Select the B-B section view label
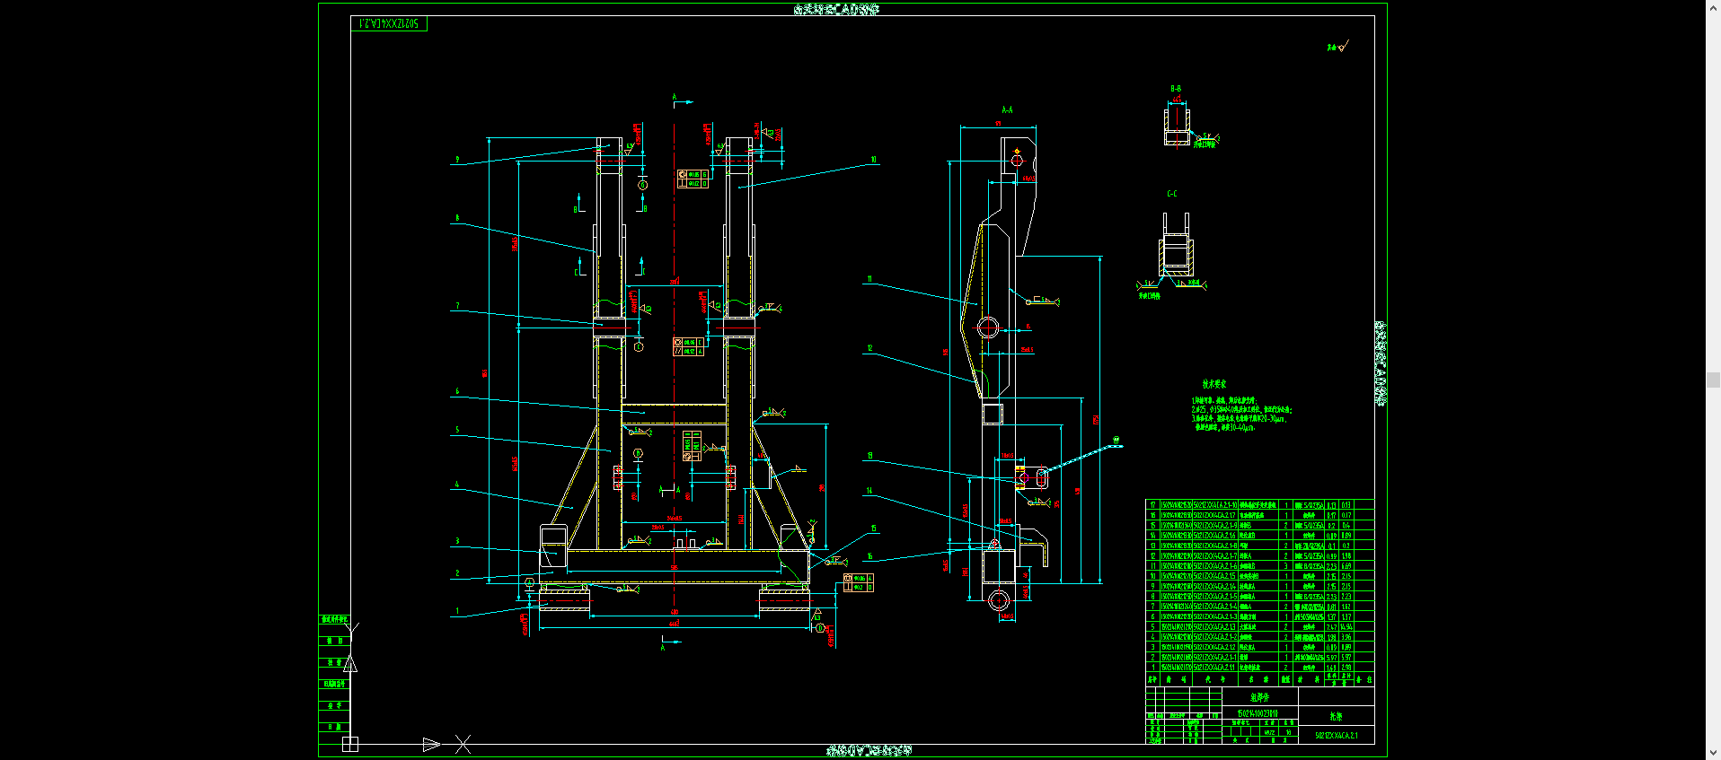 click(x=1176, y=89)
